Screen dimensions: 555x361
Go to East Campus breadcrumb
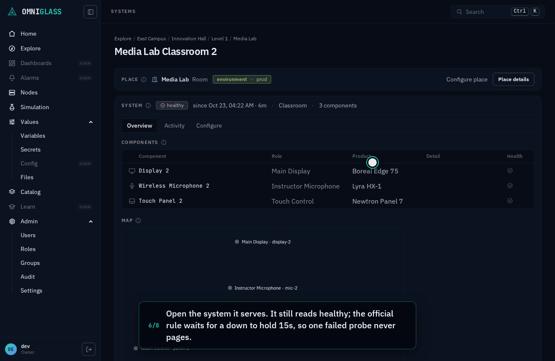(x=151, y=39)
